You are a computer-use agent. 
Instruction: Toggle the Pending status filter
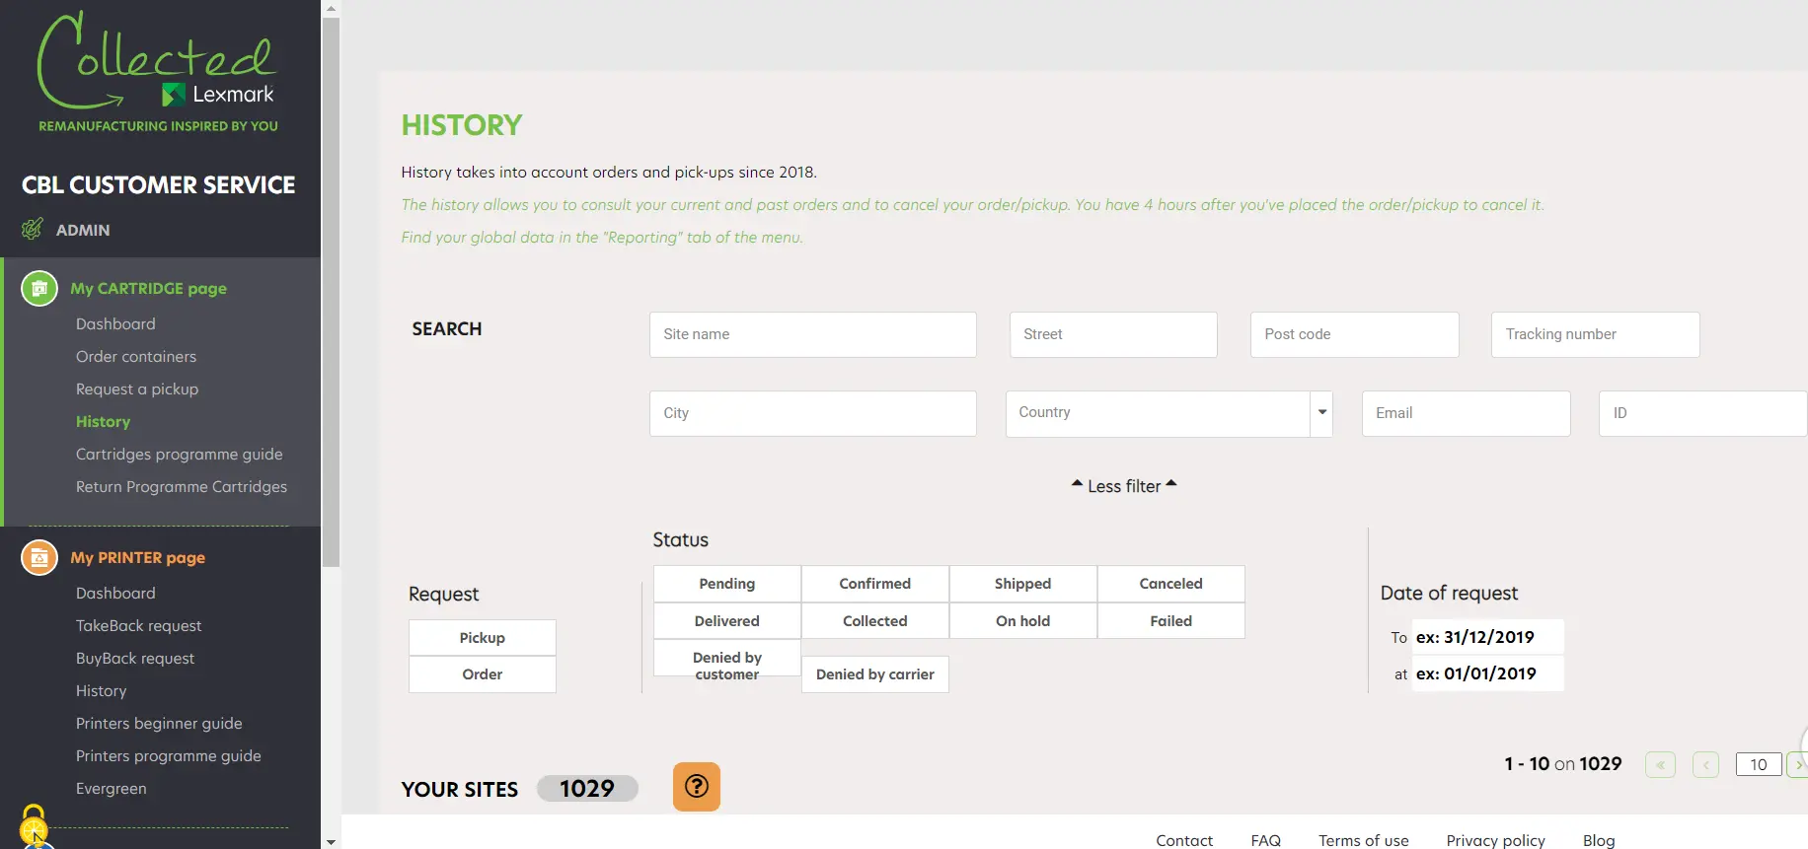coord(727,584)
